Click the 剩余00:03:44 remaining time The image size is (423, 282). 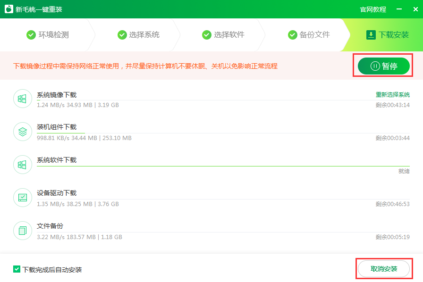point(392,138)
